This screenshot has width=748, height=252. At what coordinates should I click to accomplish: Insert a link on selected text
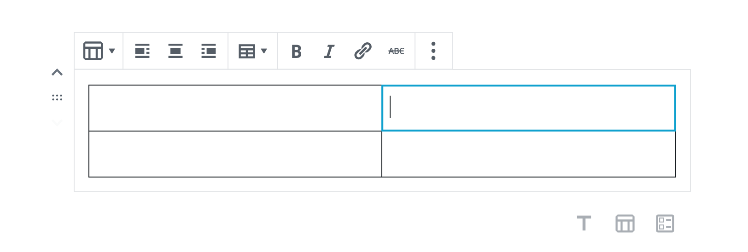(x=362, y=51)
